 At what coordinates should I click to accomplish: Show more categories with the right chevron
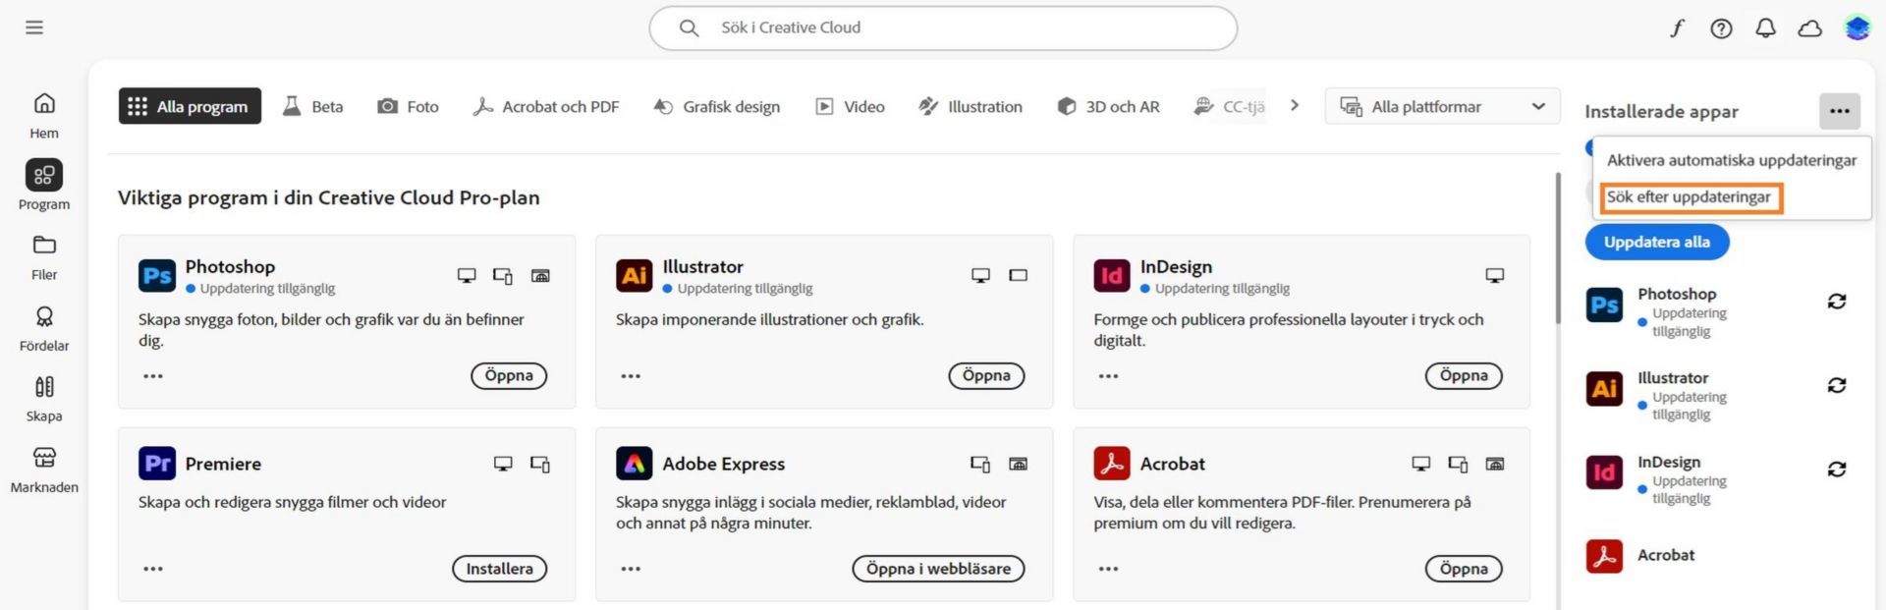tap(1295, 105)
